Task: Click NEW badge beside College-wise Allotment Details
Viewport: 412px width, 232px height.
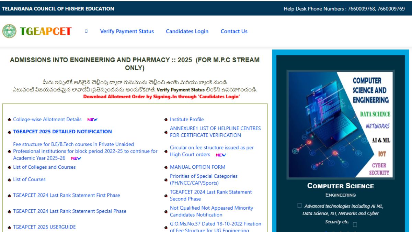Action: (92, 120)
